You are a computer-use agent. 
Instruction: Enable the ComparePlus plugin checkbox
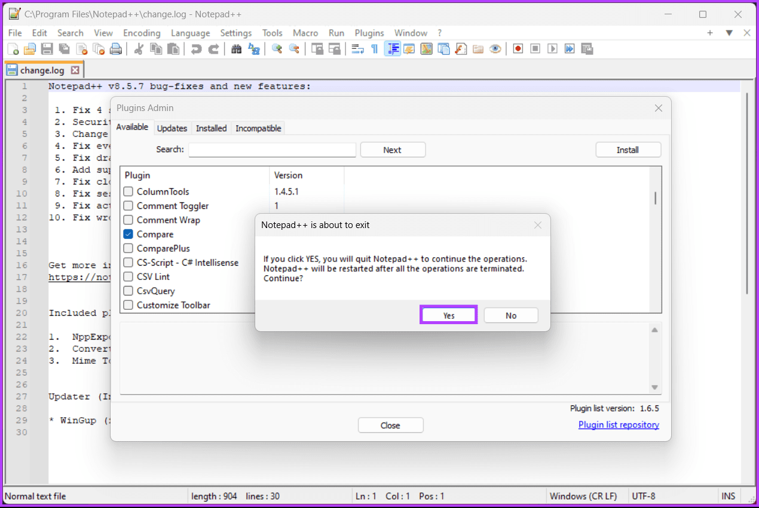click(x=128, y=248)
